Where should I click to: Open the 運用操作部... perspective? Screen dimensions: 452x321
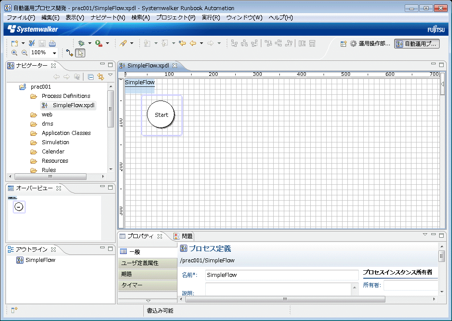pos(370,44)
